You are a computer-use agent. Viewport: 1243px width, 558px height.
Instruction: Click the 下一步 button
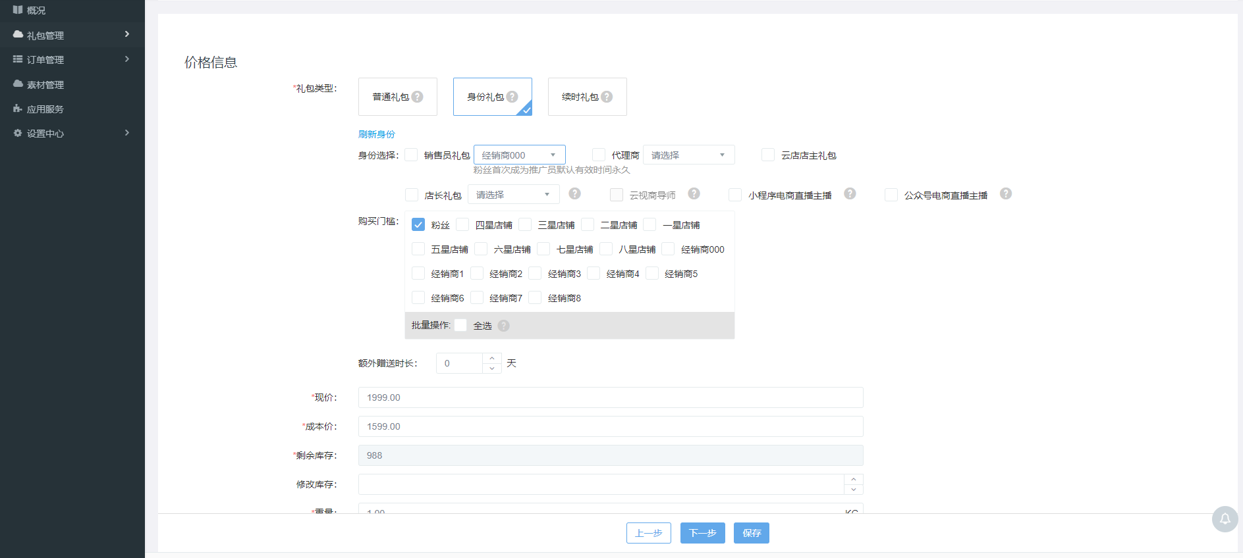(703, 533)
